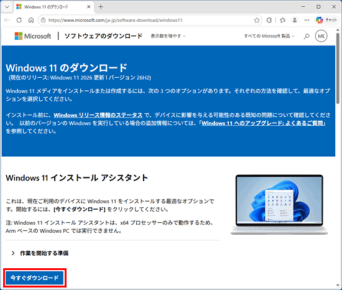
Task: Click 今すぐダウンロード button
Action: point(34,278)
